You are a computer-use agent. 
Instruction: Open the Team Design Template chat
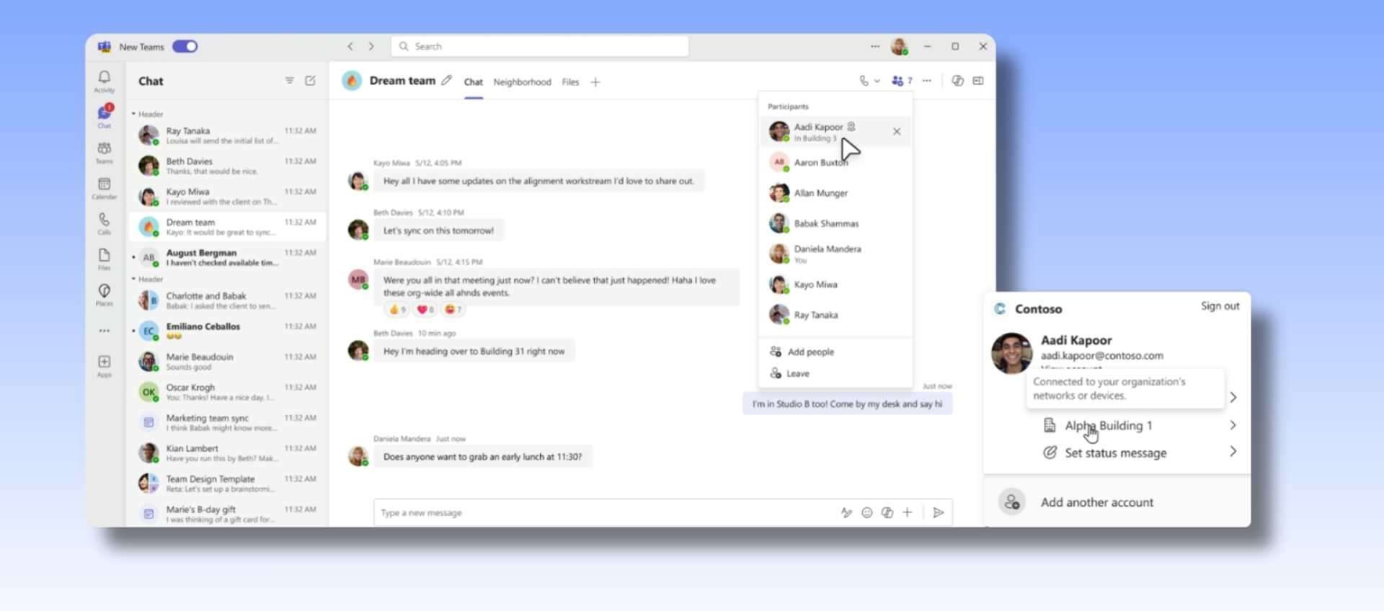point(228,483)
